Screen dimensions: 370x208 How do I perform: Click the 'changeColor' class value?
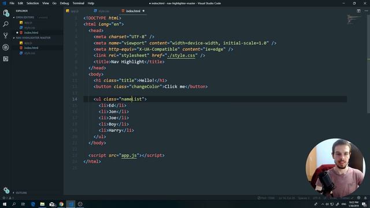point(145,87)
